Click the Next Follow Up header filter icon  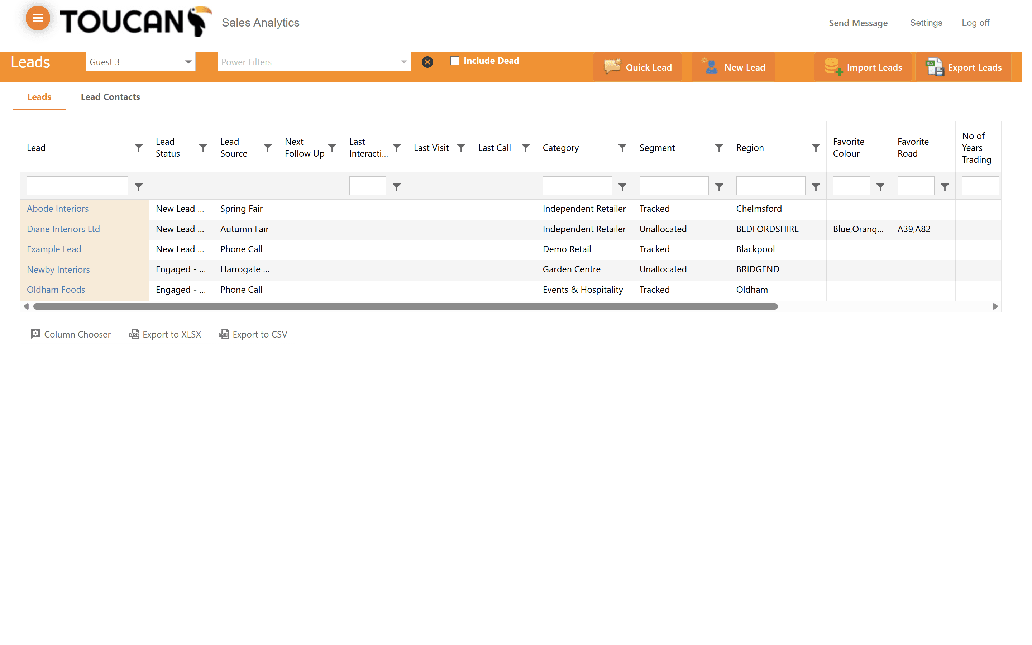tap(332, 148)
